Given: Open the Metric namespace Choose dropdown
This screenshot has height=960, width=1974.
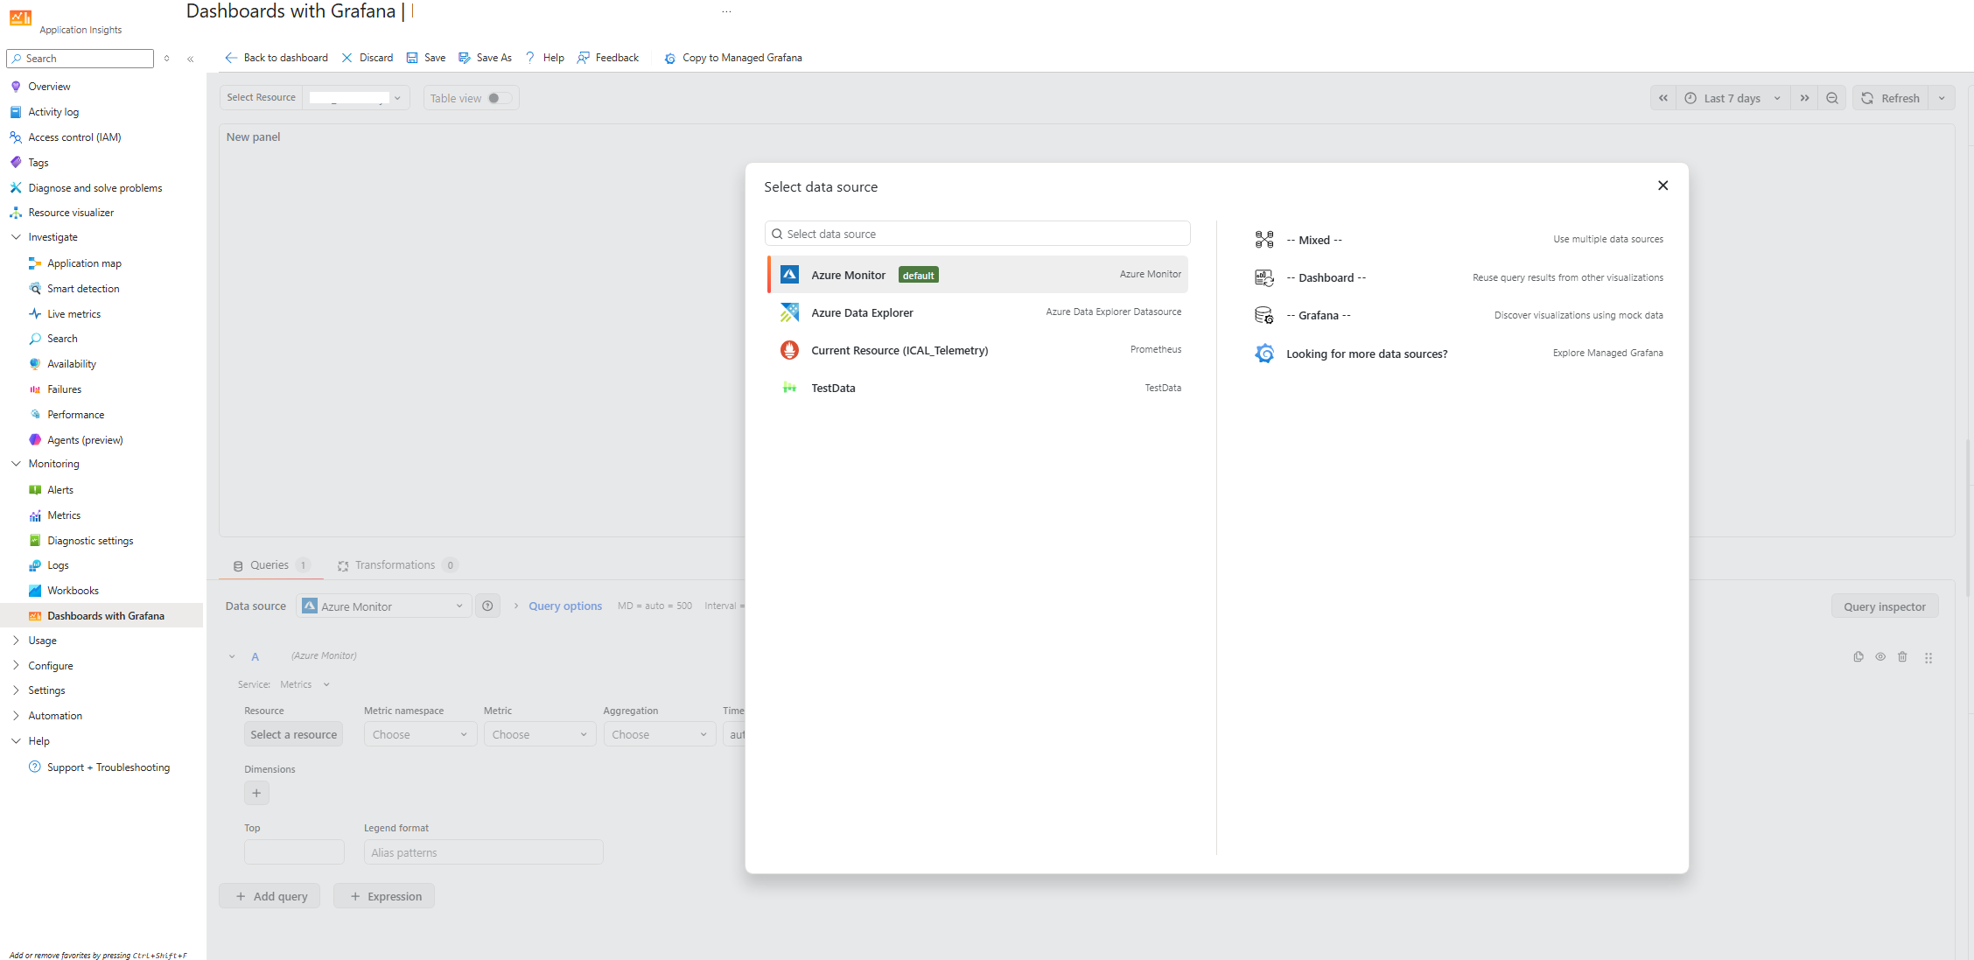Looking at the screenshot, I should [x=420, y=734].
